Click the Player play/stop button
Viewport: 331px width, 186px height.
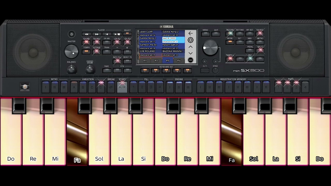[117, 34]
